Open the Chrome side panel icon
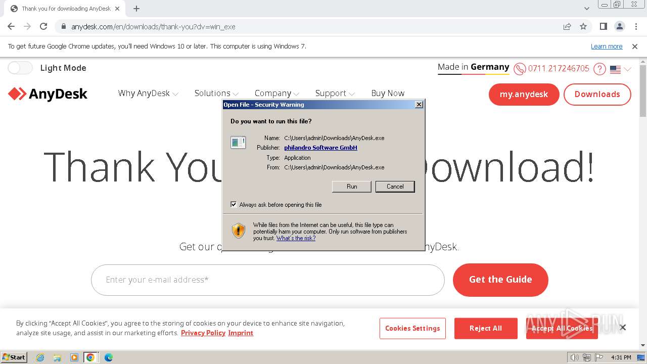 [604, 27]
